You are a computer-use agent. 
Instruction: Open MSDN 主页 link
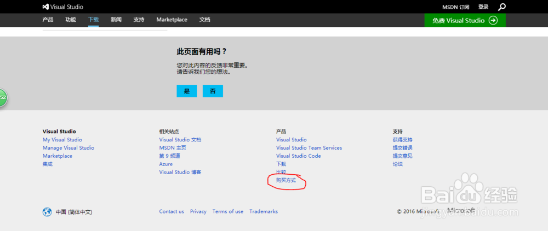(x=173, y=148)
